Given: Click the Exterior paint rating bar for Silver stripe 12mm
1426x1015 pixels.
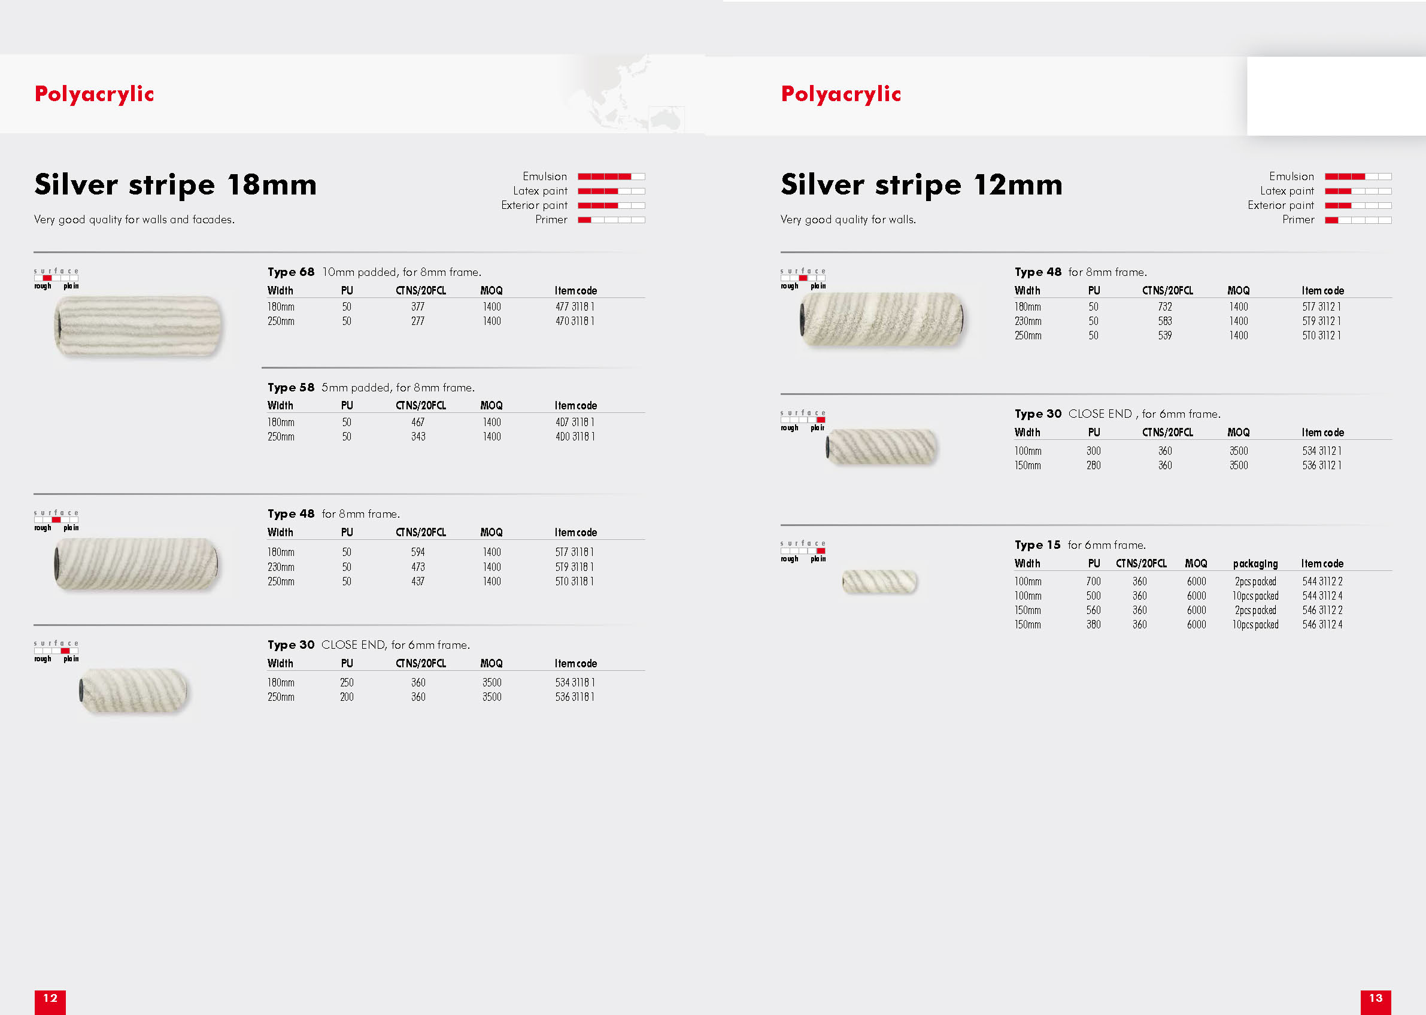Looking at the screenshot, I should click(1358, 206).
